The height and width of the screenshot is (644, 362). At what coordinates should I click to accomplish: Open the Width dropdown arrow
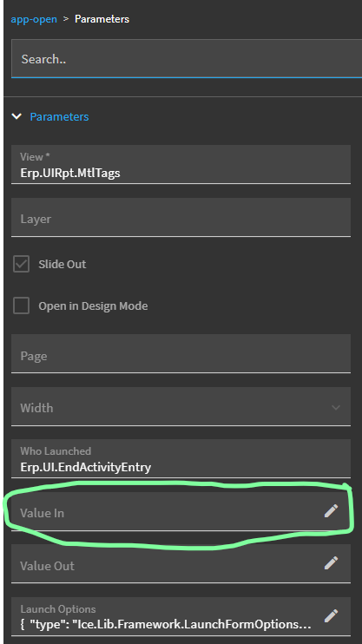[x=336, y=408]
